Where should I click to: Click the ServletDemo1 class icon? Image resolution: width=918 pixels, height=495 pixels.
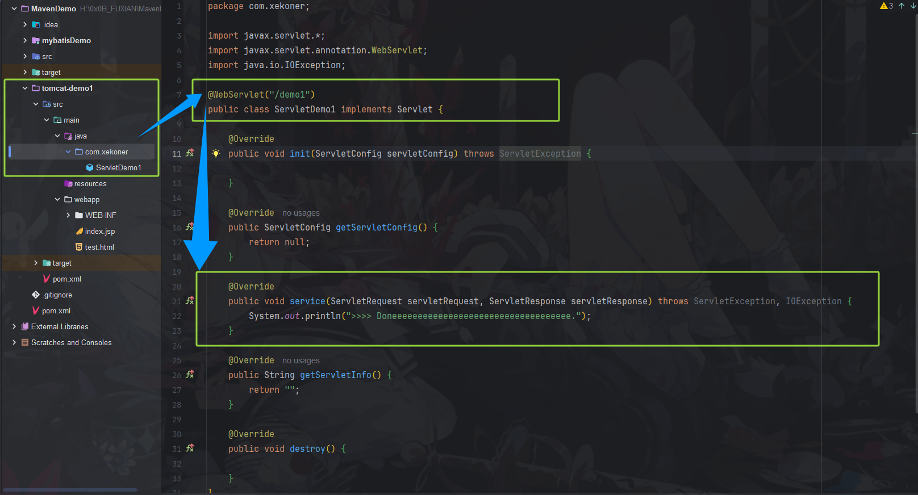point(90,167)
